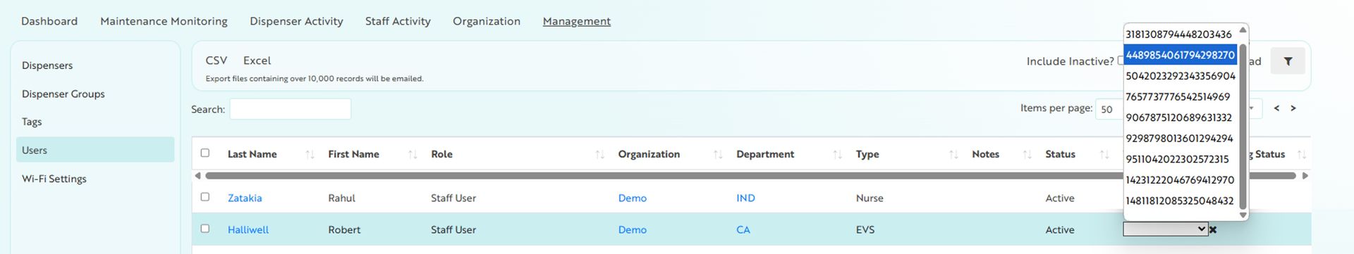Screen dimensions: 1354x254
Task: Select option 5042023292343356904
Action: click(x=1180, y=76)
